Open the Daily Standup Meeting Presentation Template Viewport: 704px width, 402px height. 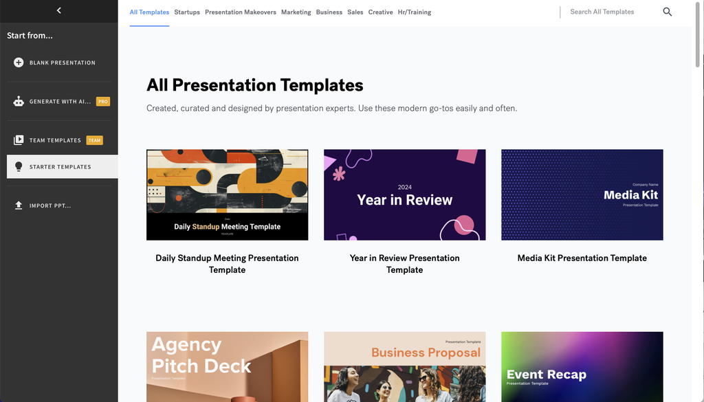click(227, 194)
